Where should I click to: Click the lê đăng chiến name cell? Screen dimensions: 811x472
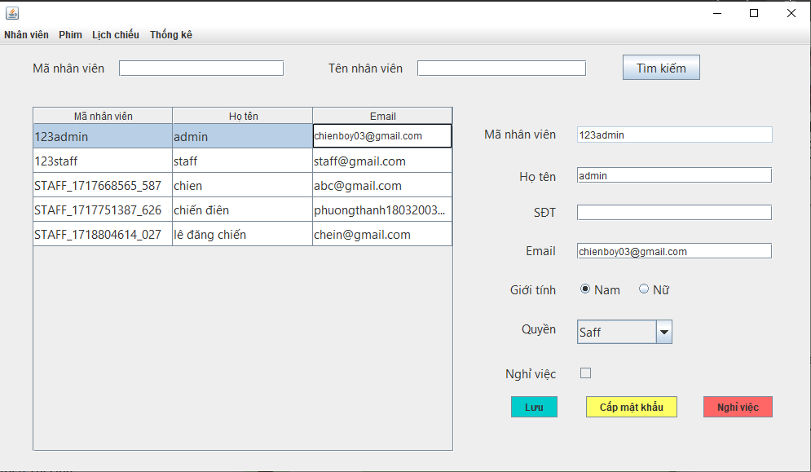tap(243, 234)
